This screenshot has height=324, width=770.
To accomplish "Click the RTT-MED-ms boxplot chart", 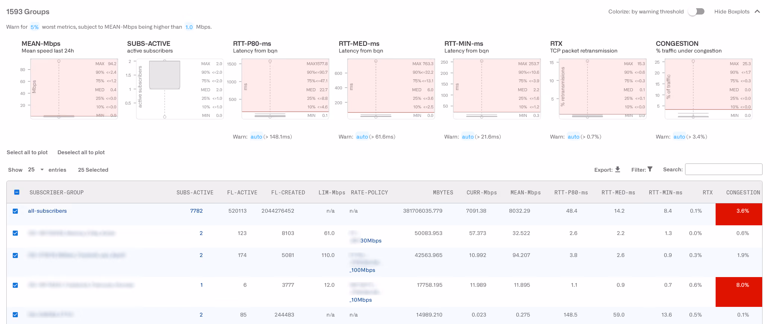I will click(391, 89).
